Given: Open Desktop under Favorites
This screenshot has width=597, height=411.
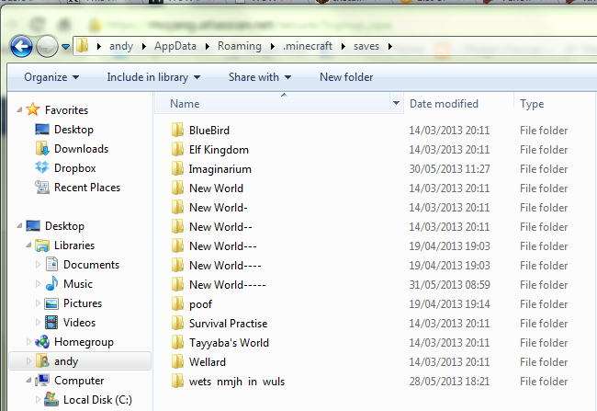Looking at the screenshot, I should (64, 130).
